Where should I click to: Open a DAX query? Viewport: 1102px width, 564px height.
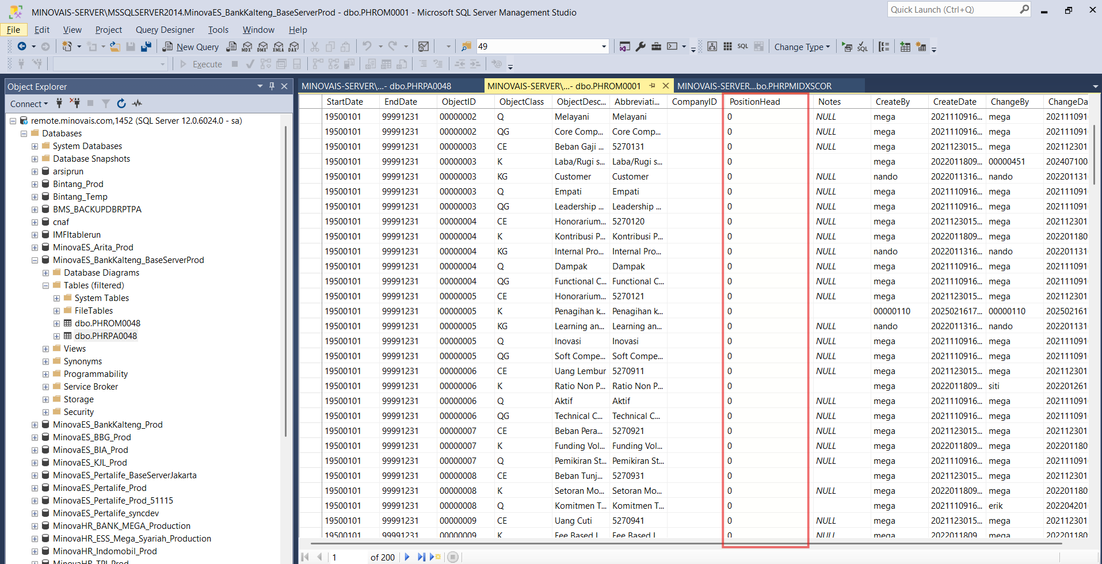294,47
